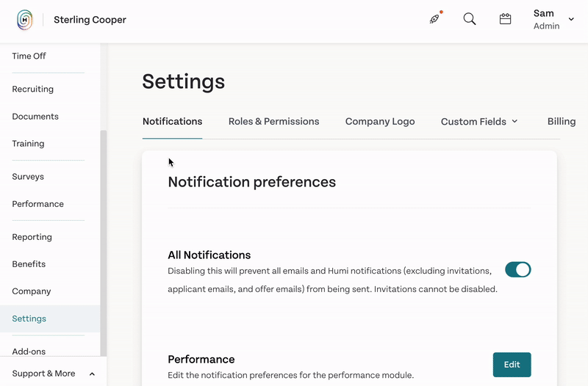Open Reporting from the sidebar
The height and width of the screenshot is (386, 588).
click(32, 237)
